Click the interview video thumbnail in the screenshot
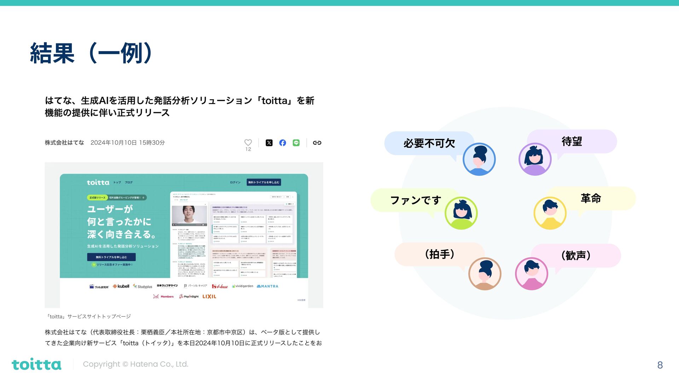 coord(189,216)
